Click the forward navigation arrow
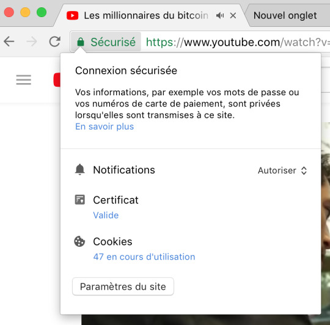This screenshot has height=325, width=330. click(32, 42)
